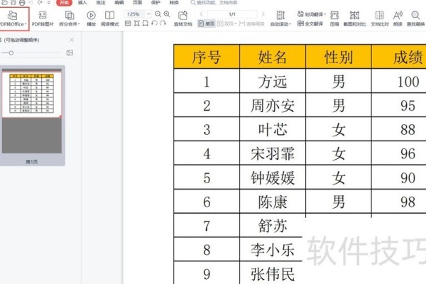Click the 序号 header cell

coord(207,57)
